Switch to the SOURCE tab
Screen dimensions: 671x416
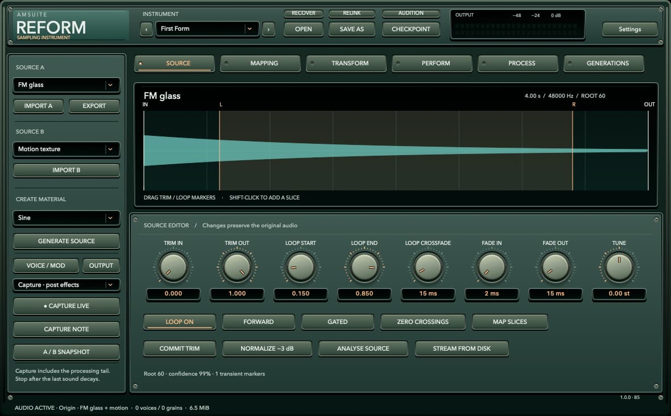[x=175, y=63]
